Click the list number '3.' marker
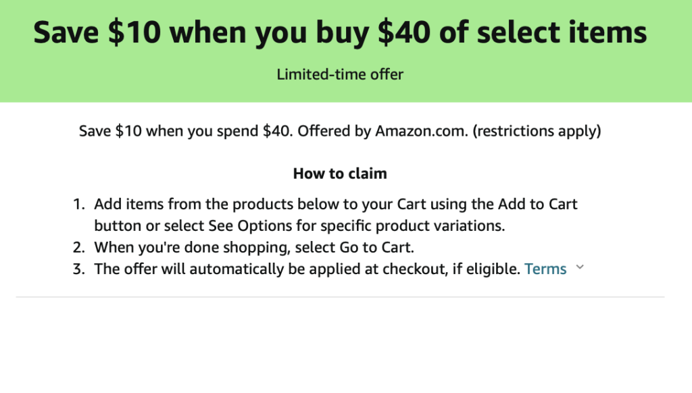Screen dimensions: 692x393 [x=78, y=269]
